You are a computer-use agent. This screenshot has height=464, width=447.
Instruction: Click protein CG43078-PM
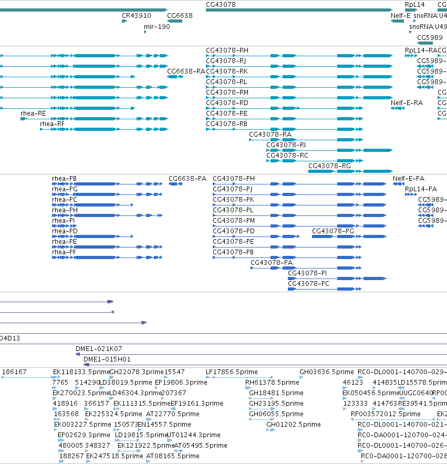(300, 226)
